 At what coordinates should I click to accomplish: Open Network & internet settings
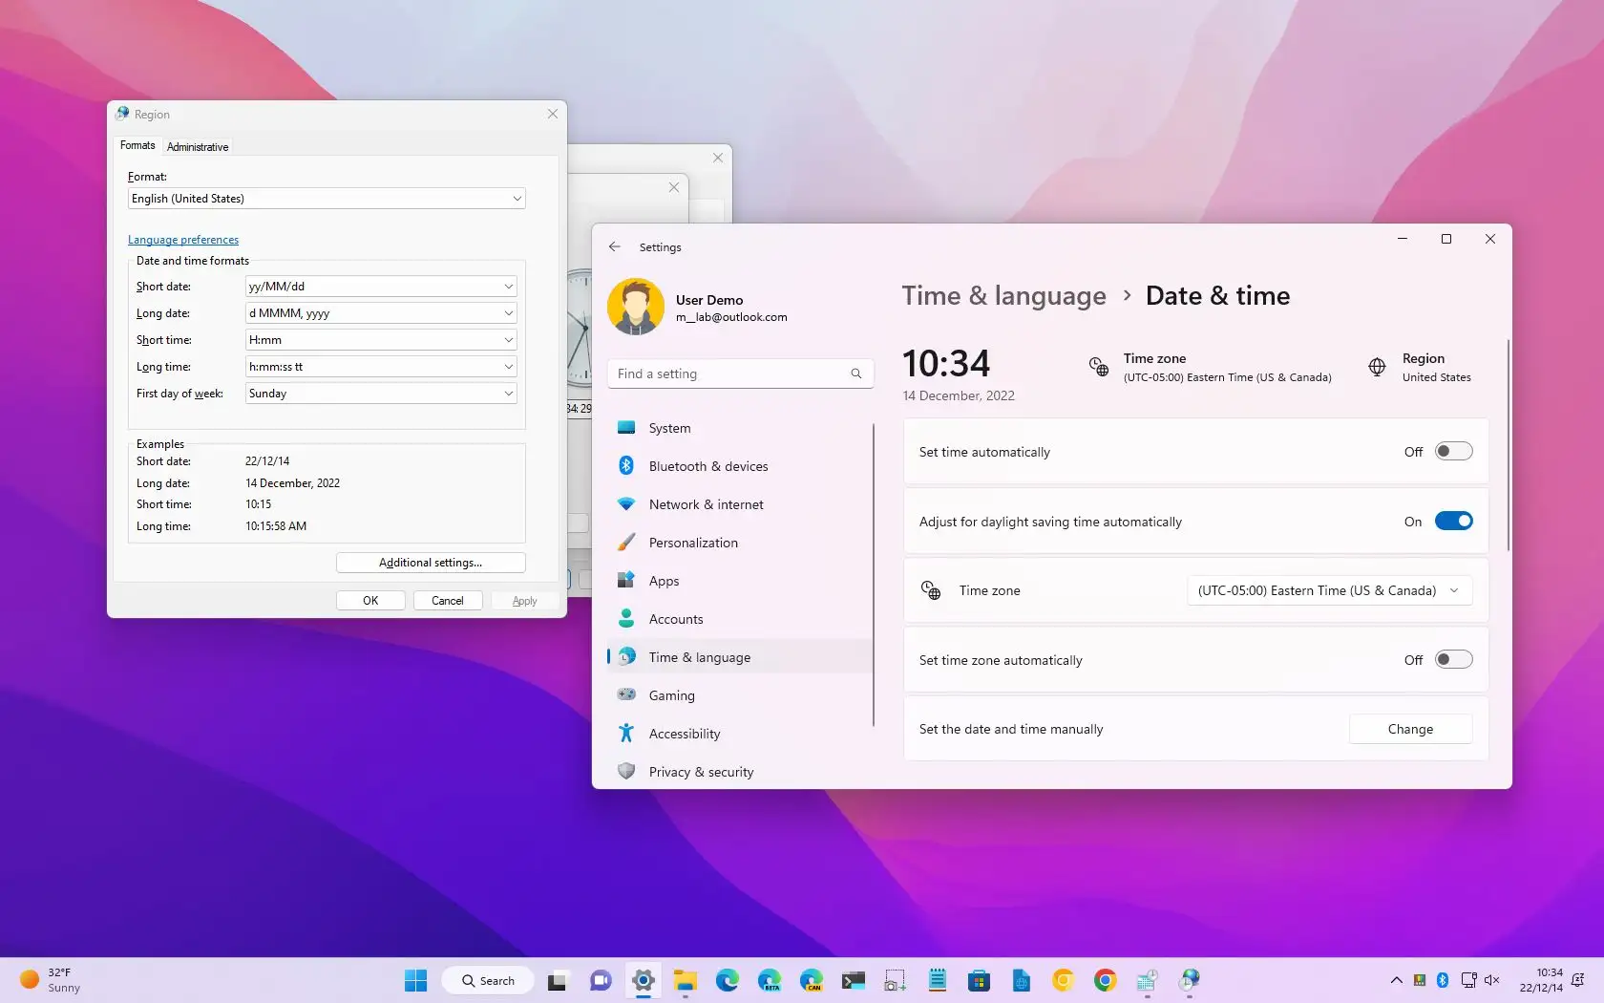click(x=706, y=503)
